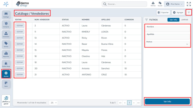Sort by the STATUS column header

[65, 20]
